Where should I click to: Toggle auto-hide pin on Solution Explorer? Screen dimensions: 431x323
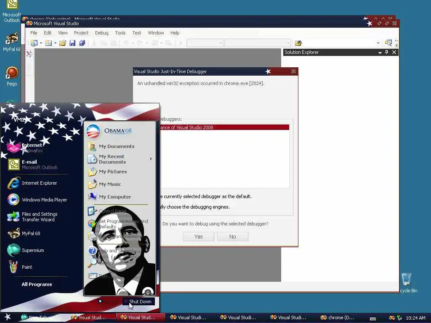coord(386,52)
